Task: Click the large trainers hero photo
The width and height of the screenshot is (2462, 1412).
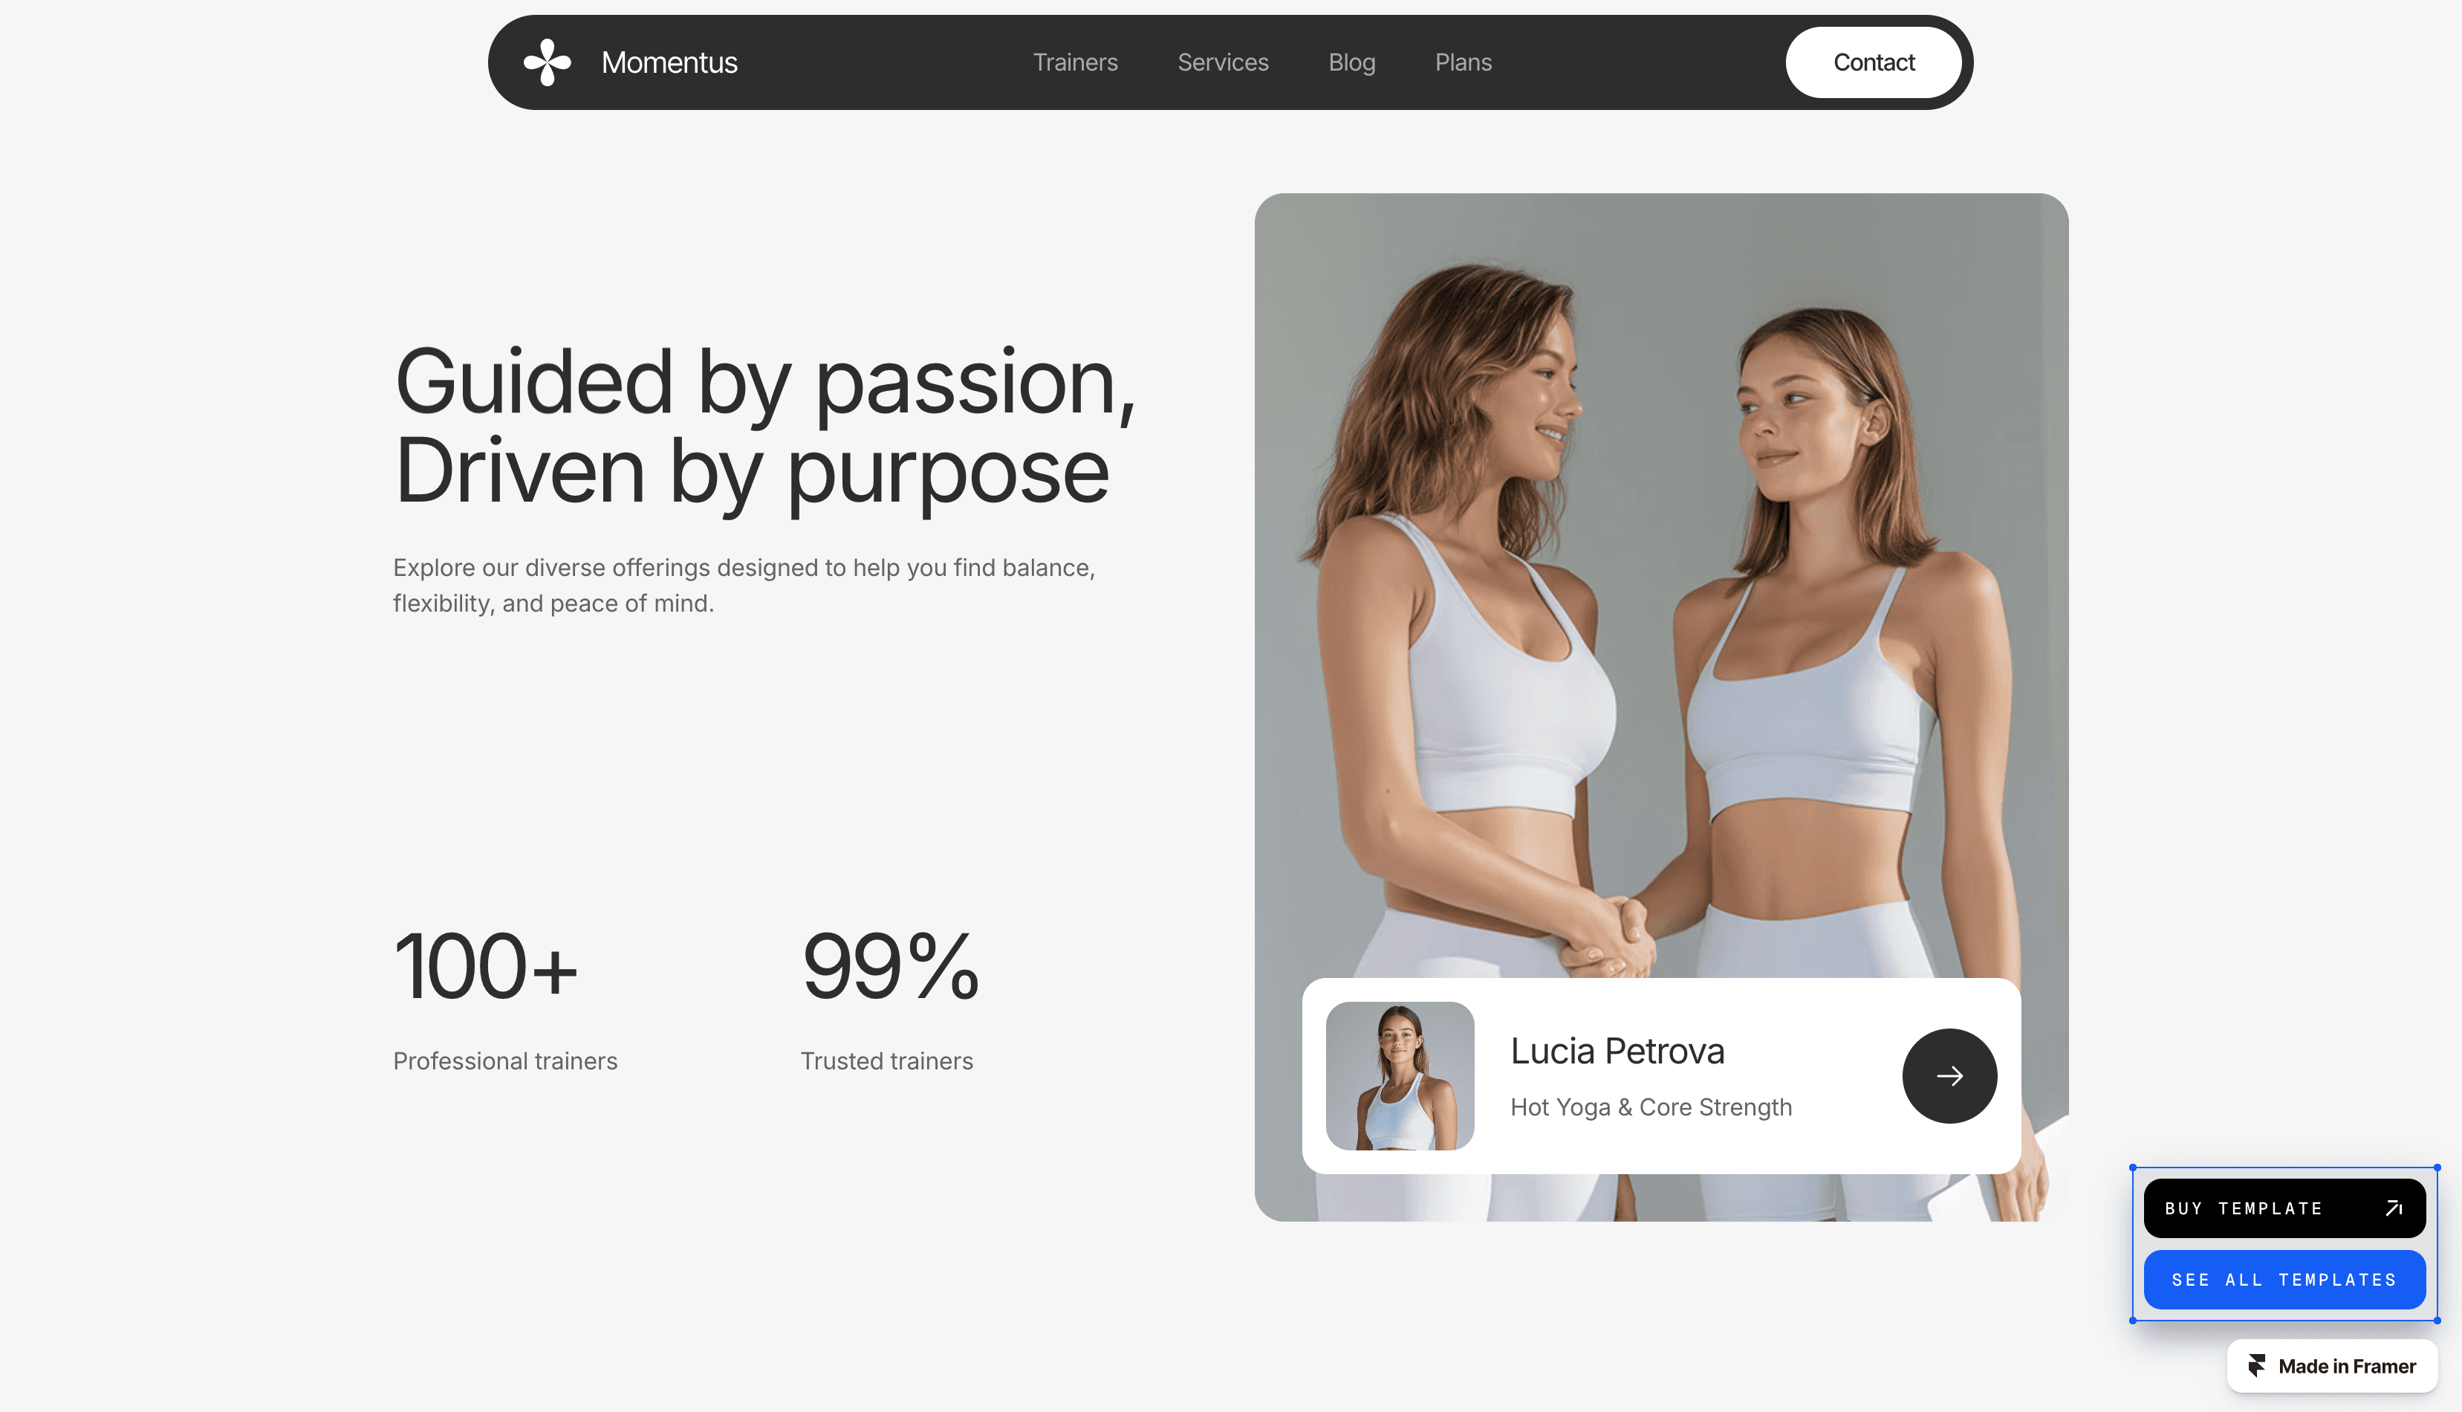Action: tap(1660, 582)
